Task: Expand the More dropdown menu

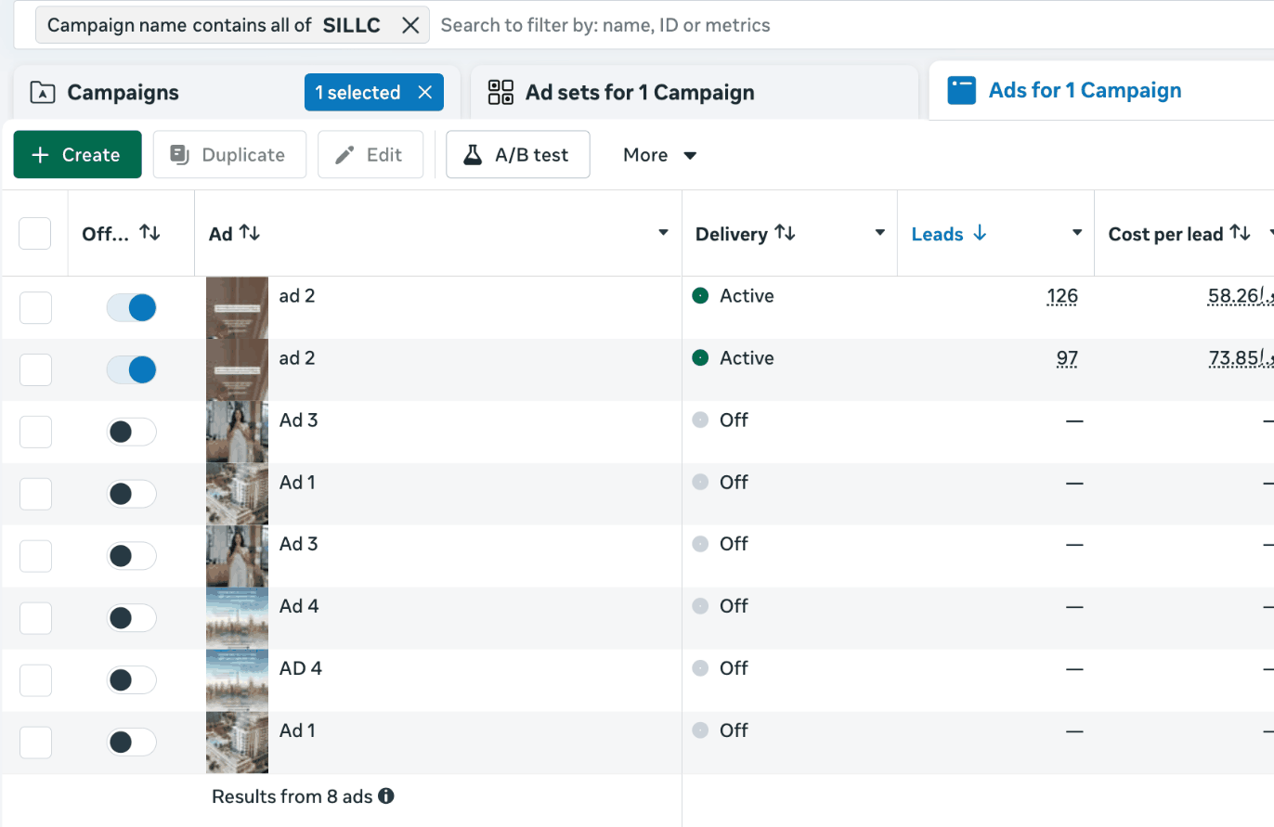Action: (660, 155)
